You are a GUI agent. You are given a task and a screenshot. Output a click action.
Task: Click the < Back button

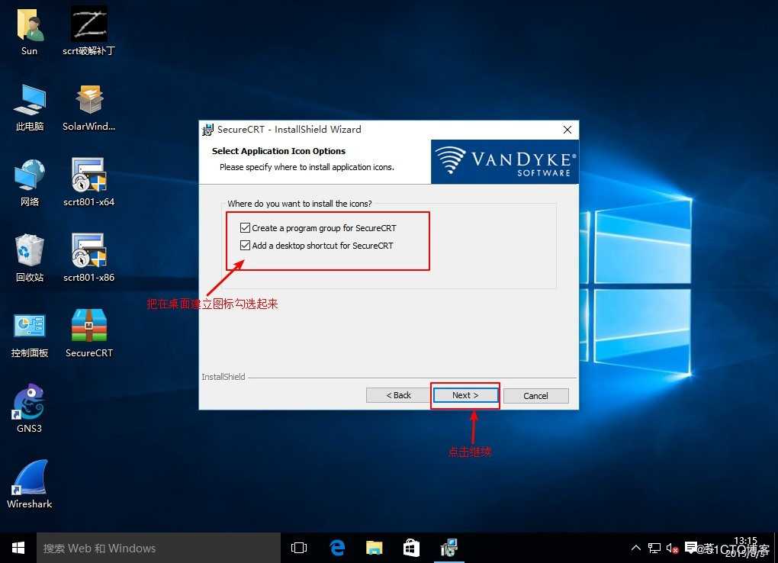coord(398,395)
